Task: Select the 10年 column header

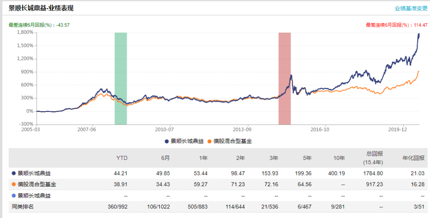Action: coord(339,158)
